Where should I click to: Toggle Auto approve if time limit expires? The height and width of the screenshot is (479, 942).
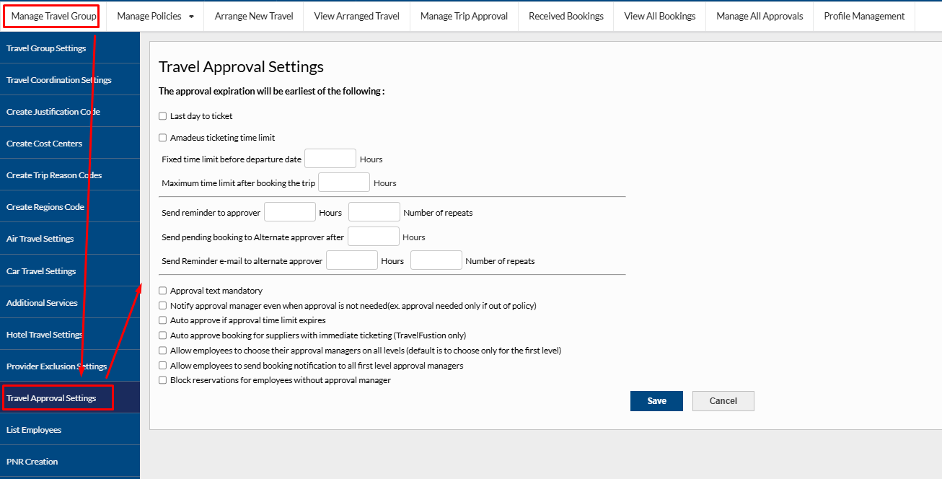pyautogui.click(x=163, y=320)
